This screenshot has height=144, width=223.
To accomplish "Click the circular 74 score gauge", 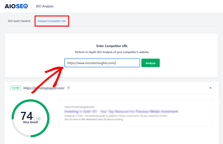I will point(30,117).
